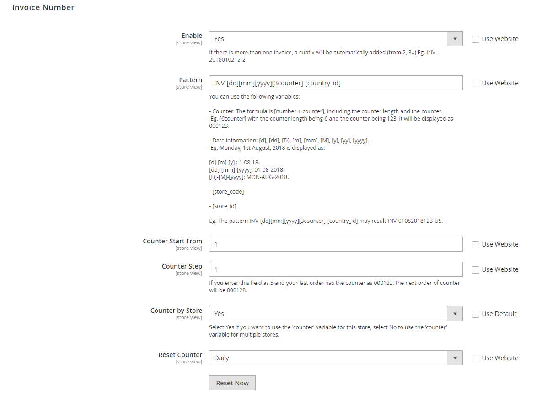Open the Reset Counter dropdown
The height and width of the screenshot is (395, 542).
(x=328, y=358)
